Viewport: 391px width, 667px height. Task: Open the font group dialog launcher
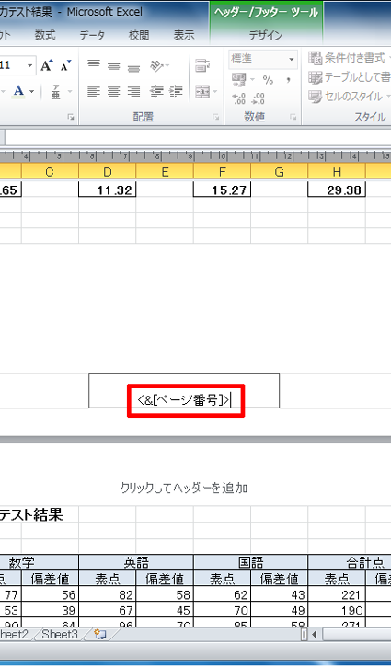tap(71, 117)
